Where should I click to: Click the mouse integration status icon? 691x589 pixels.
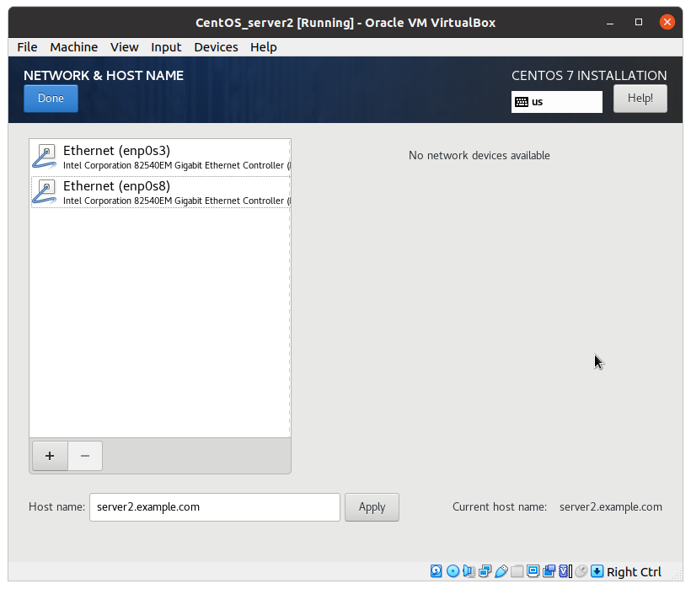(x=581, y=571)
